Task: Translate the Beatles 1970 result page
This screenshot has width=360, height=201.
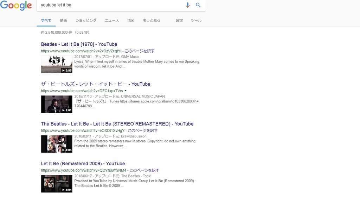Action: point(140,51)
